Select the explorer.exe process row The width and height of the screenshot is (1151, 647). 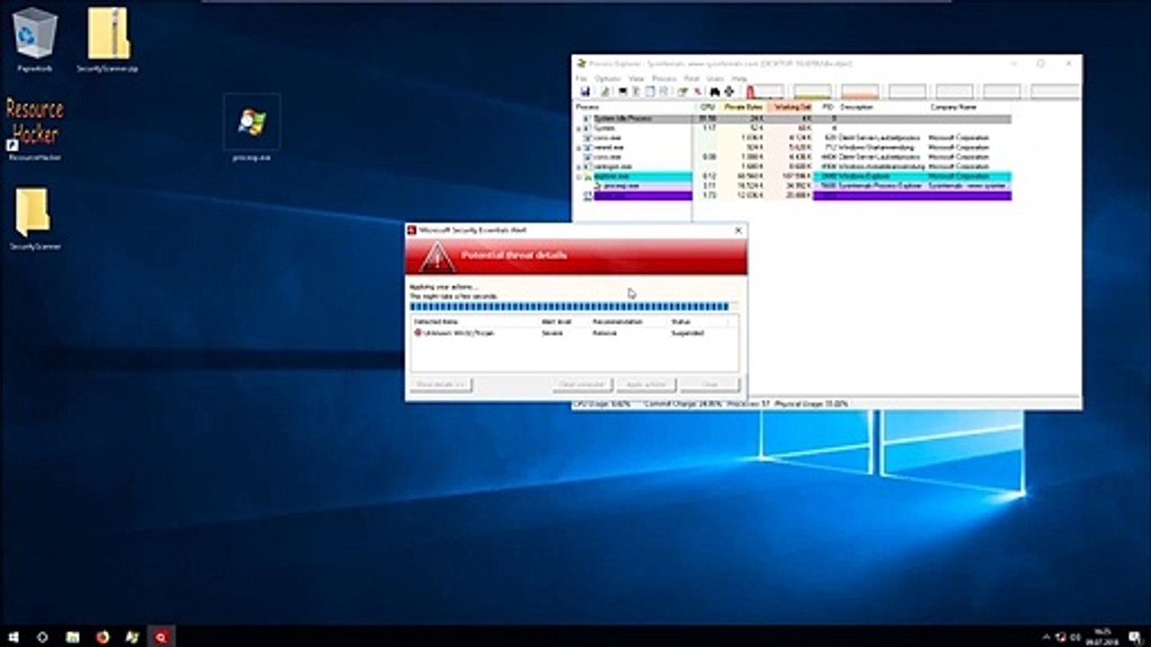(793, 176)
